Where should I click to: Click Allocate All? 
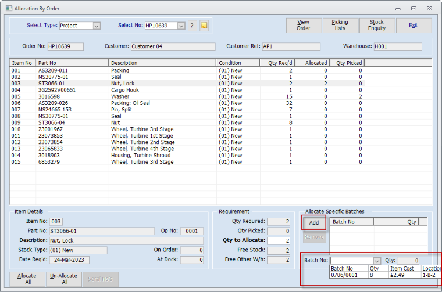27,279
